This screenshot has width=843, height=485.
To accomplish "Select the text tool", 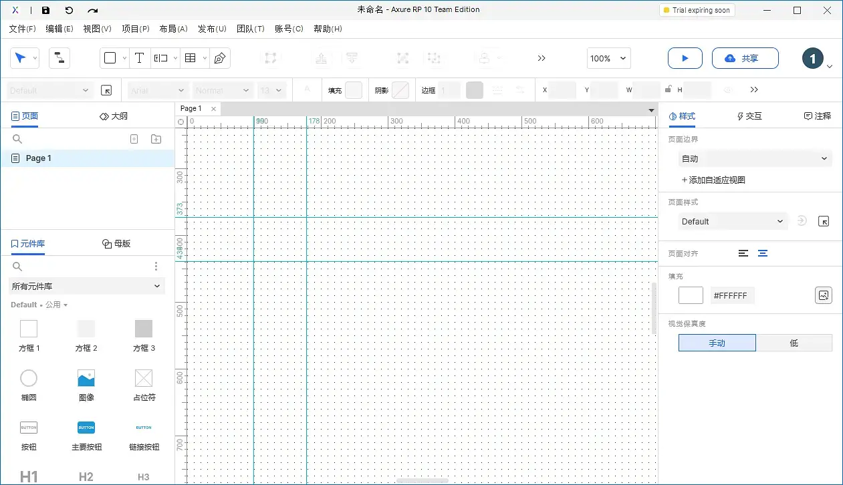I will (139, 58).
